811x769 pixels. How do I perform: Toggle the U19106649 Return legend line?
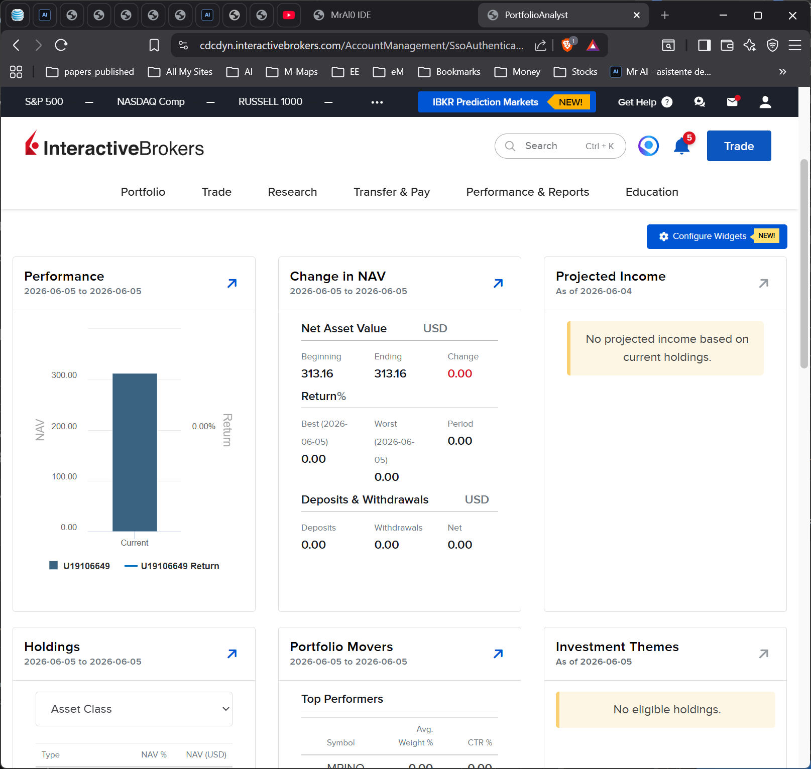(131, 566)
